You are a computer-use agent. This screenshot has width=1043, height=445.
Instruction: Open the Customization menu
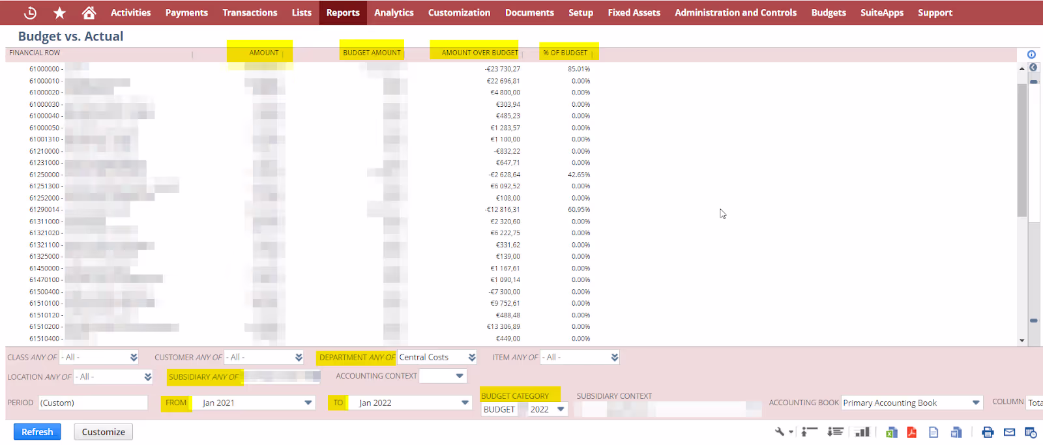click(x=459, y=12)
